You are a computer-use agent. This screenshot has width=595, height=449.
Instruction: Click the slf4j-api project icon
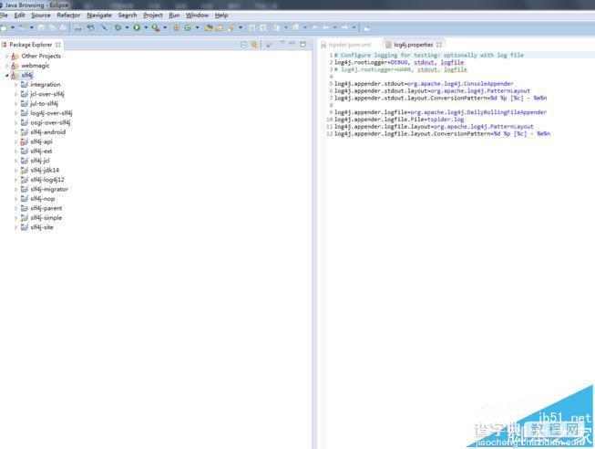(x=25, y=141)
